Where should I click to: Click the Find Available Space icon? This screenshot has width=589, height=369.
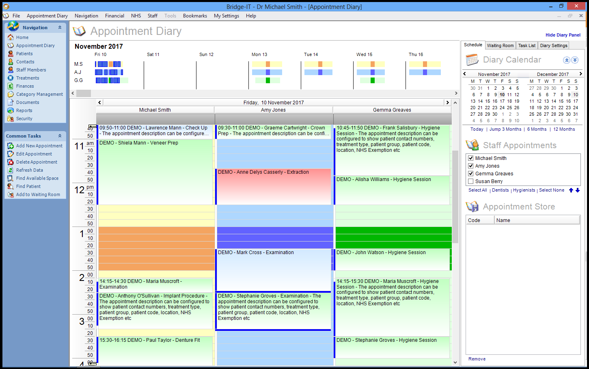tap(11, 178)
